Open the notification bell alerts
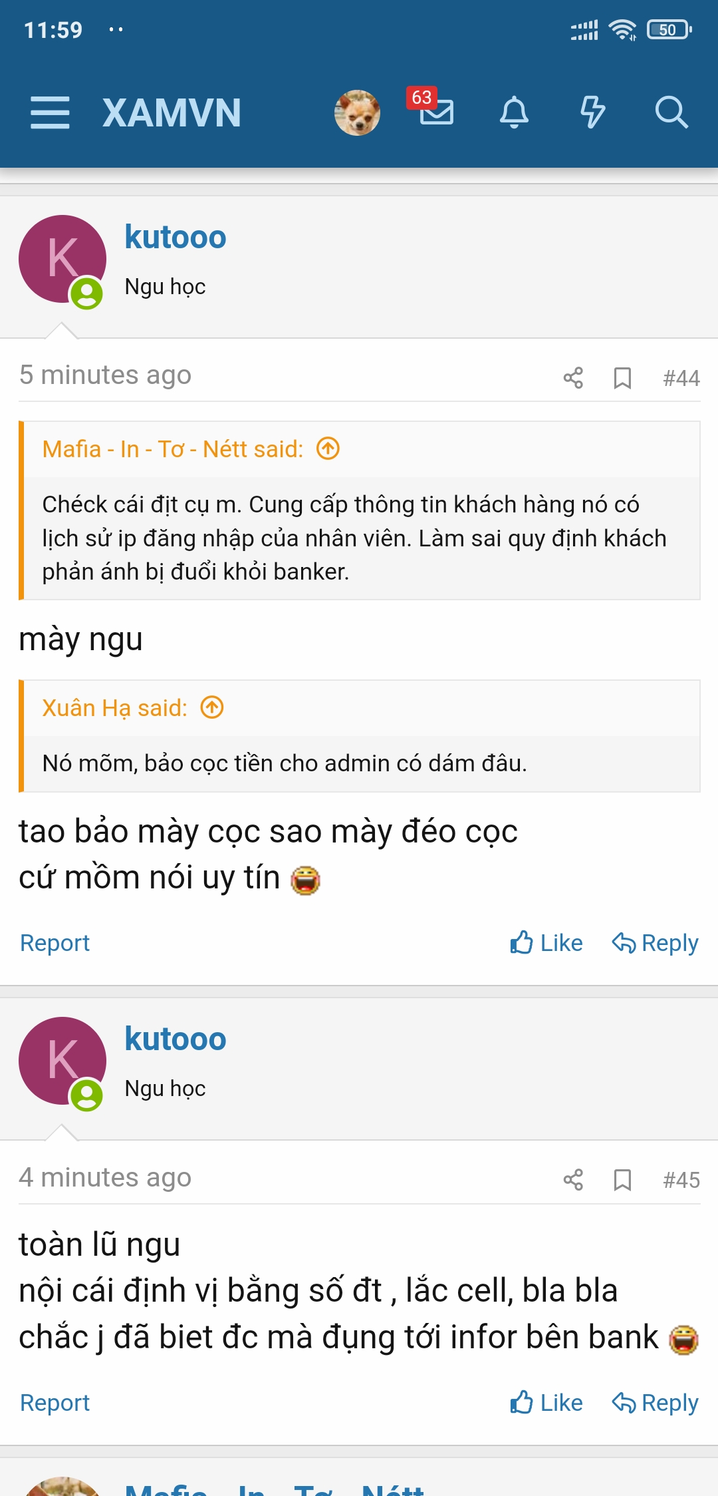This screenshot has height=1496, width=718. (x=514, y=112)
